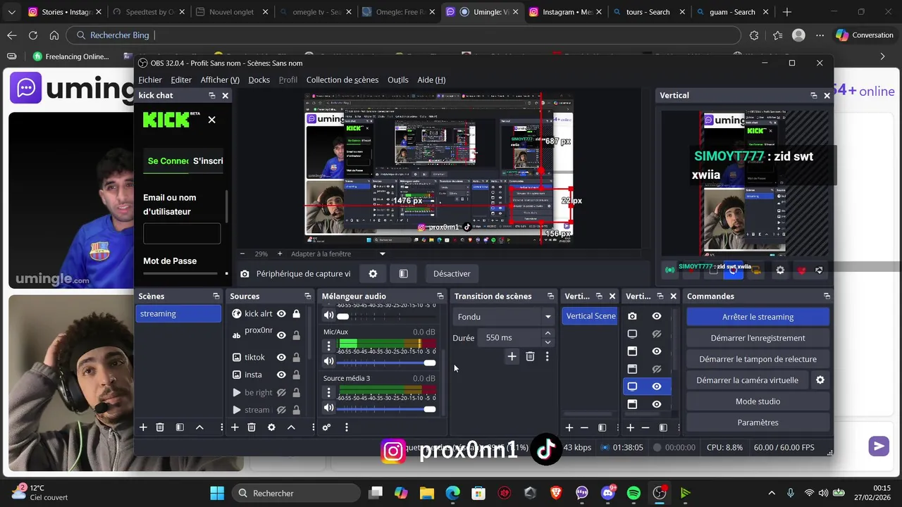Remove selected source with trash icon
Screen dimensions: 902x507
click(252, 427)
